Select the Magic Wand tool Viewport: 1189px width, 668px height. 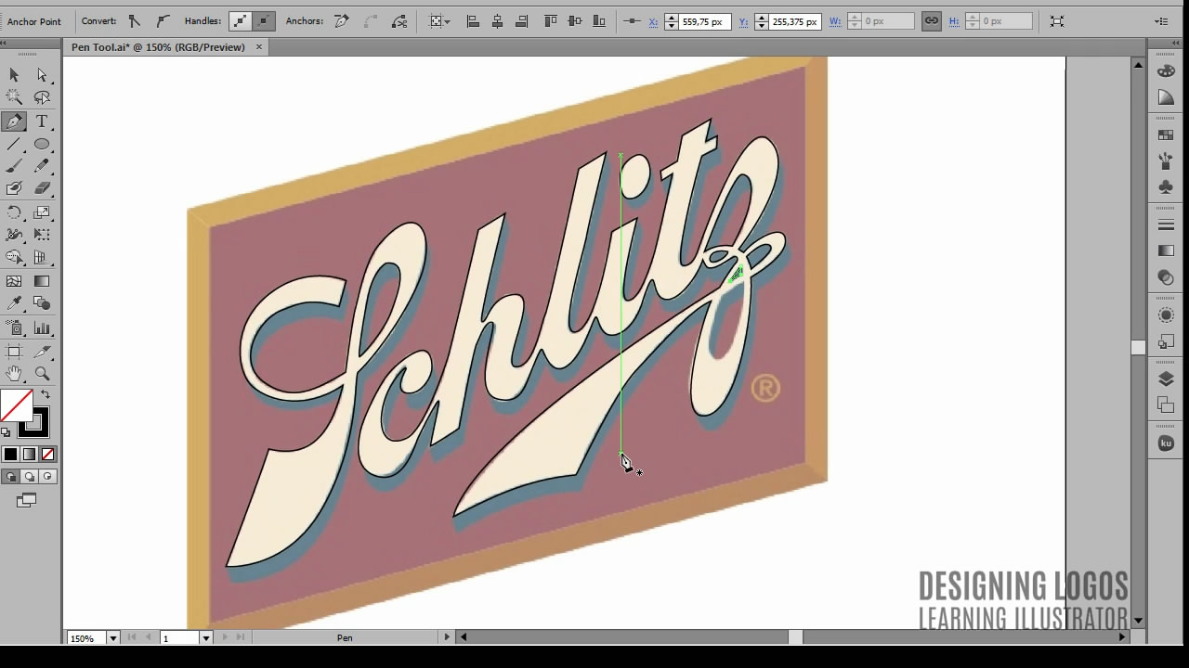click(14, 97)
